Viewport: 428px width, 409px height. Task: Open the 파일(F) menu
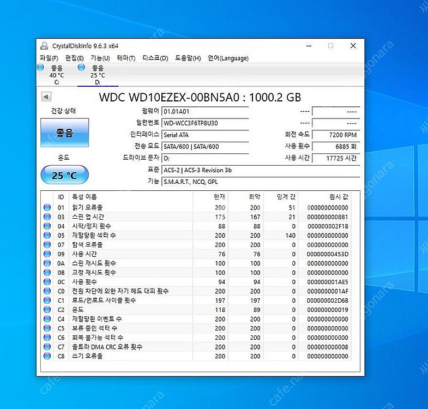(49, 58)
